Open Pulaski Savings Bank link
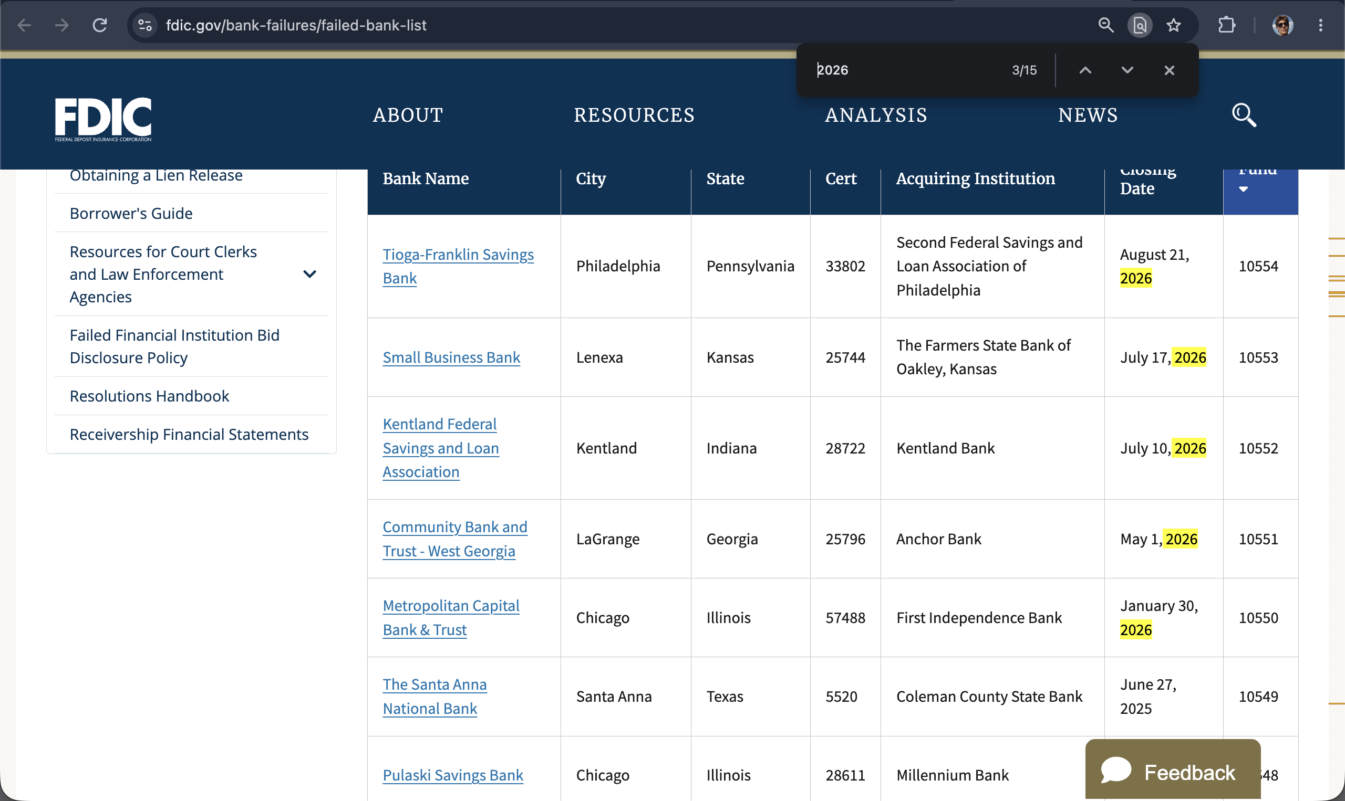The image size is (1345, 801). coord(453,775)
